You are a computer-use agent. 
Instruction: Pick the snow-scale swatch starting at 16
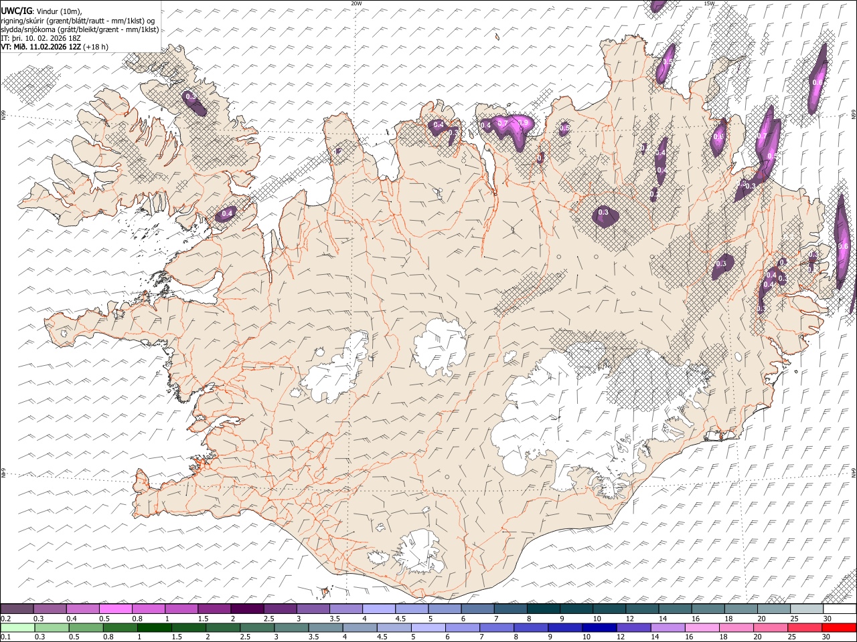pos(708,609)
